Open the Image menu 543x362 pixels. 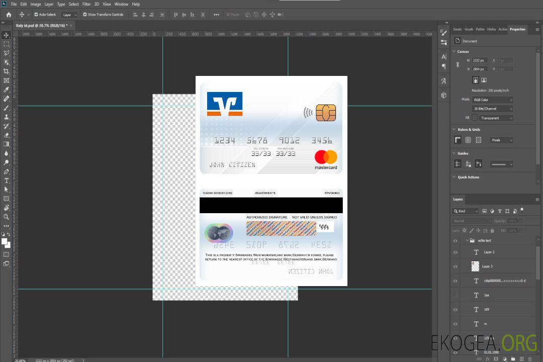(36, 4)
